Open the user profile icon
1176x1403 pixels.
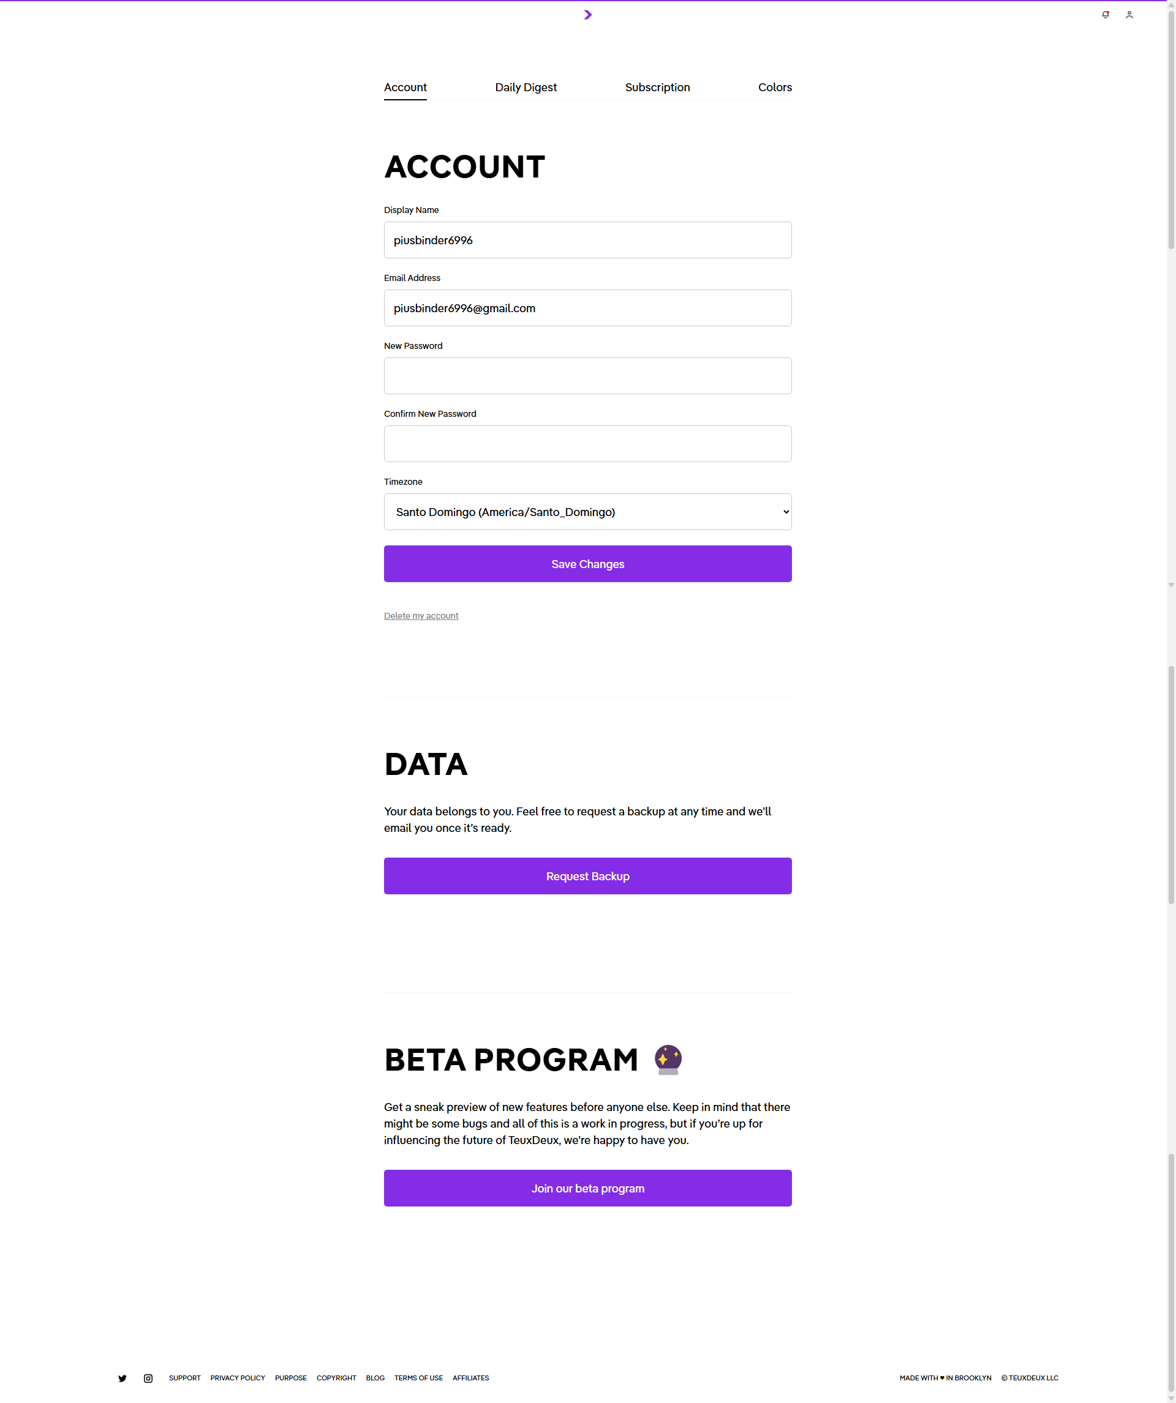[x=1129, y=15]
